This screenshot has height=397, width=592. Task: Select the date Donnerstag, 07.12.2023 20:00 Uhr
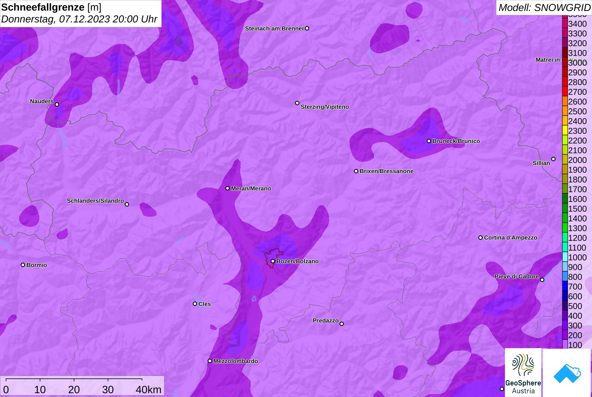(x=79, y=19)
